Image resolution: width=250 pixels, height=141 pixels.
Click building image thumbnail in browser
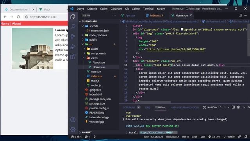pyautogui.click(x=32, y=49)
